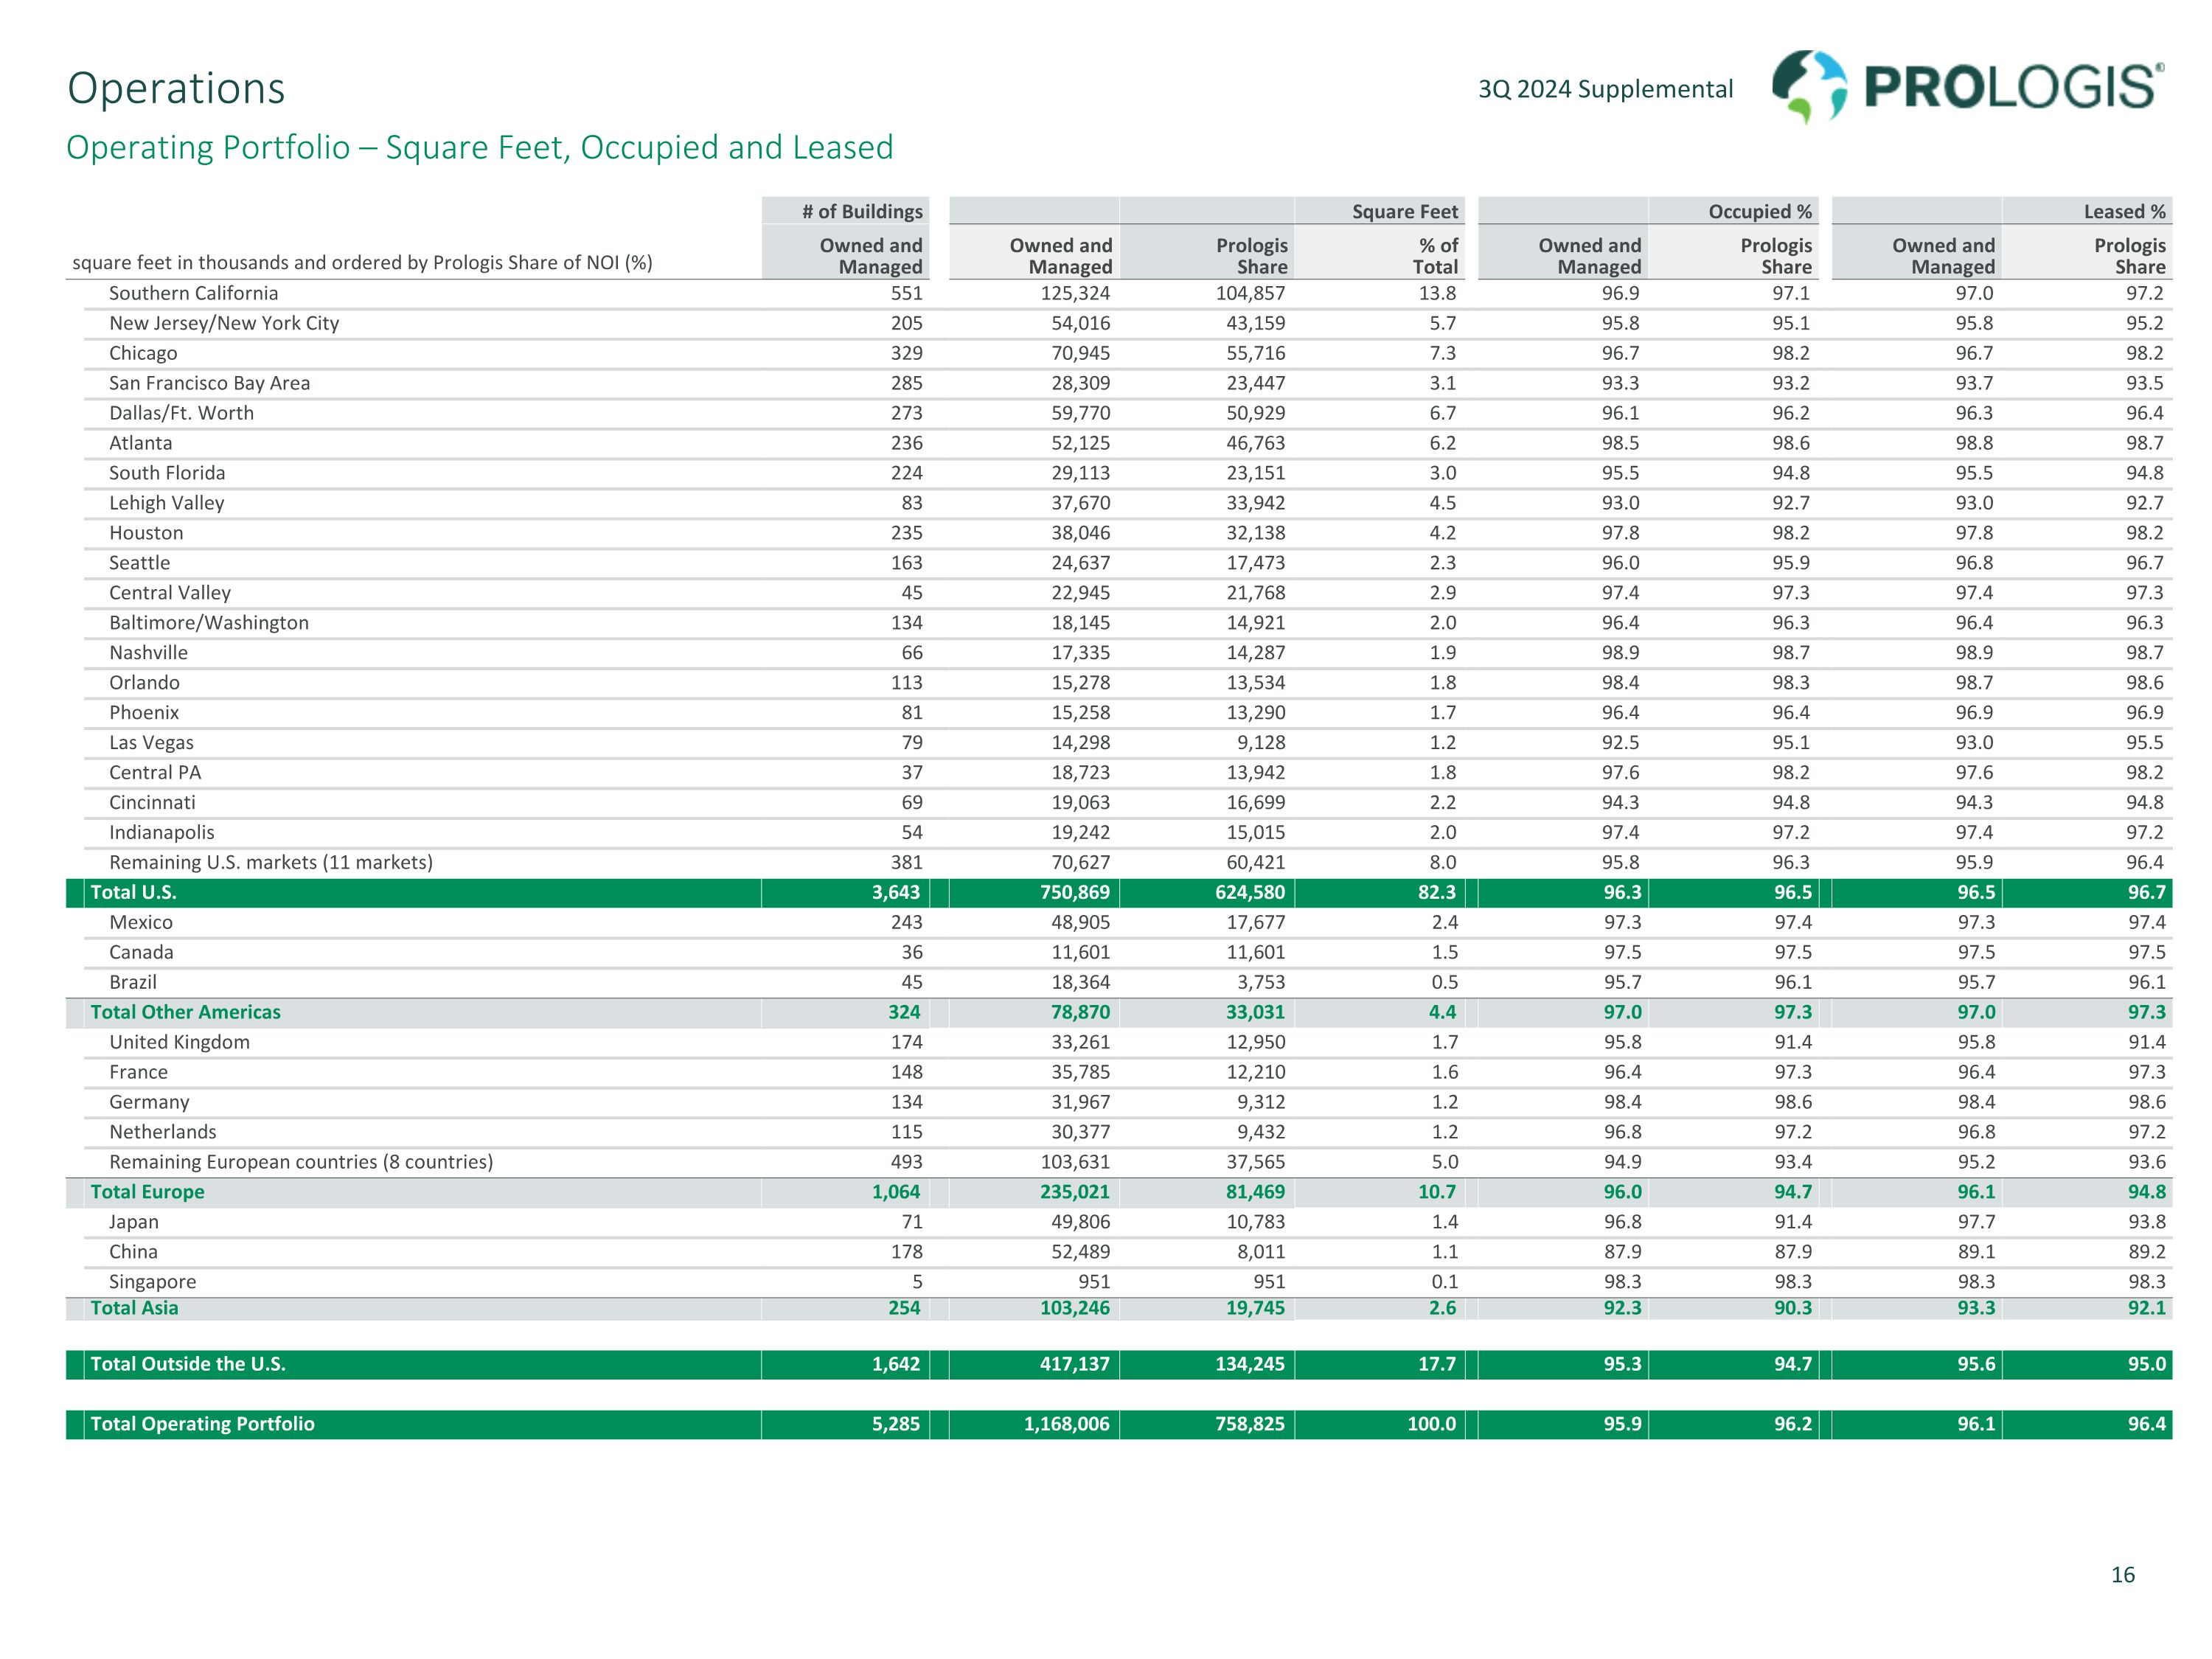Click Total Outside the U.S. row
This screenshot has height=1659, width=2212.
188,1364
